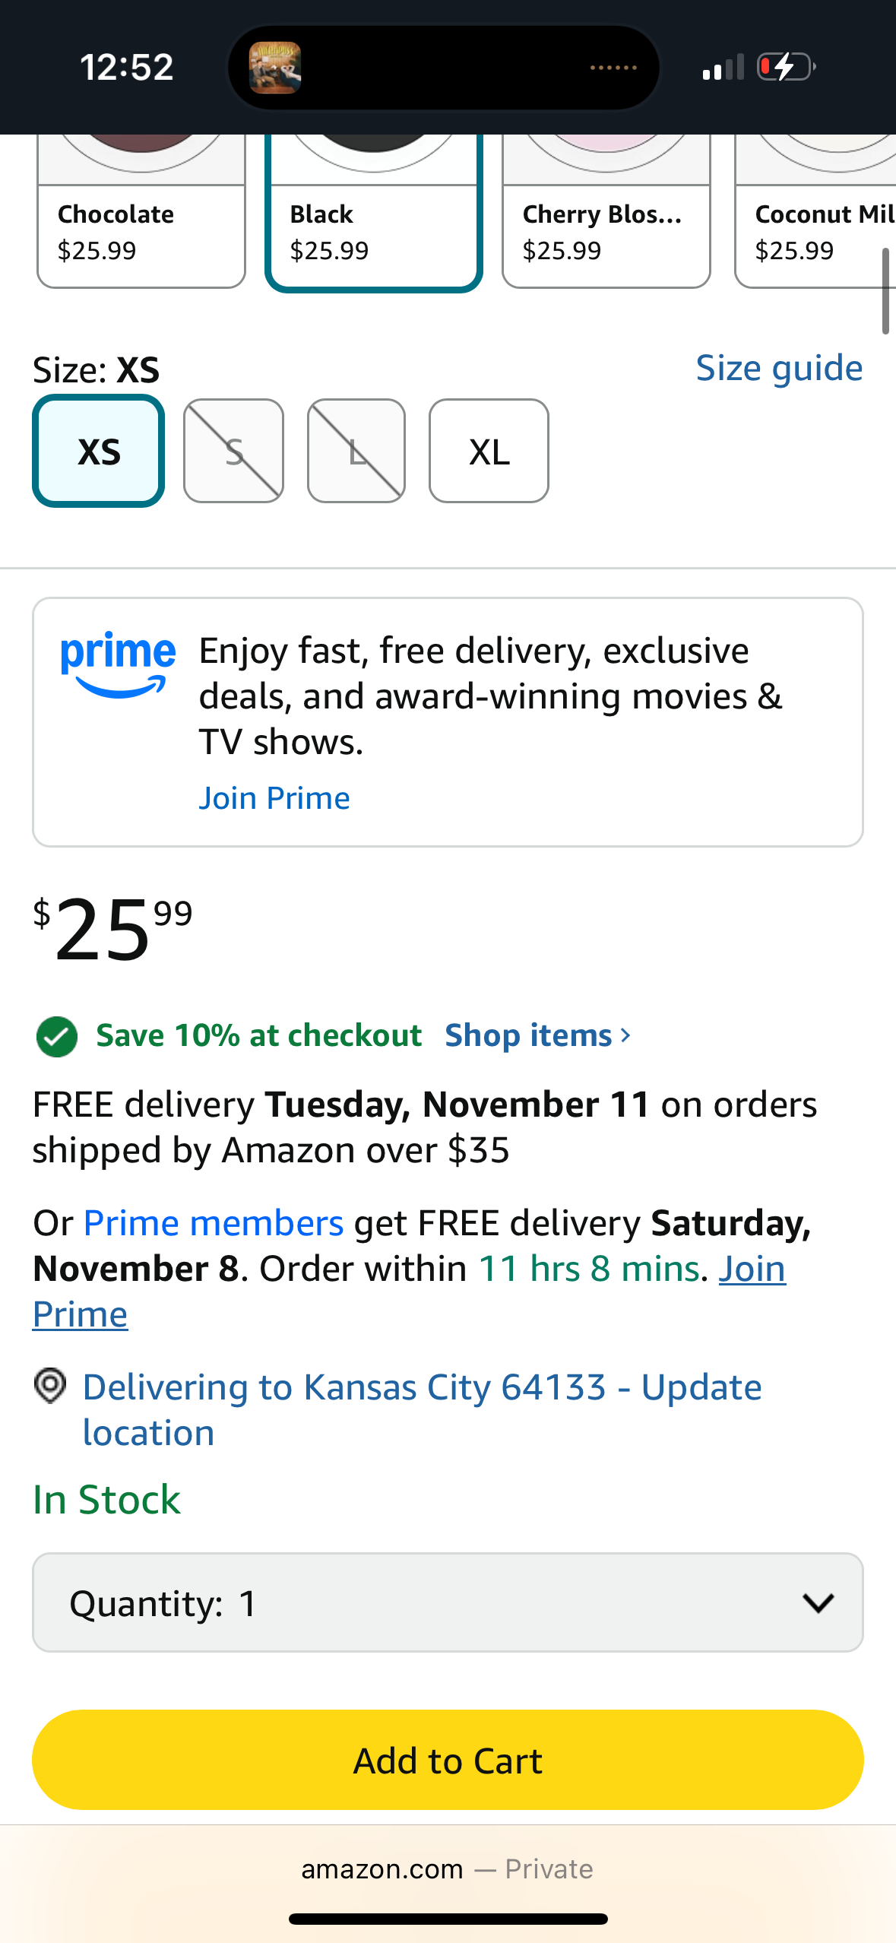Tap the Shop items chevron arrow
Image resolution: width=896 pixels, height=1943 pixels.
coord(625,1035)
